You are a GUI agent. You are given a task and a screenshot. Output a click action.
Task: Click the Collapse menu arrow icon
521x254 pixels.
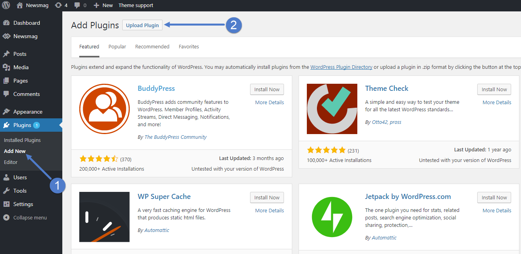click(x=6, y=217)
